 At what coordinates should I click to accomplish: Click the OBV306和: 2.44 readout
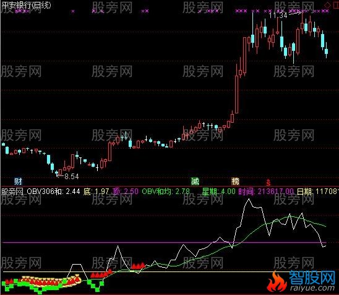(53, 192)
